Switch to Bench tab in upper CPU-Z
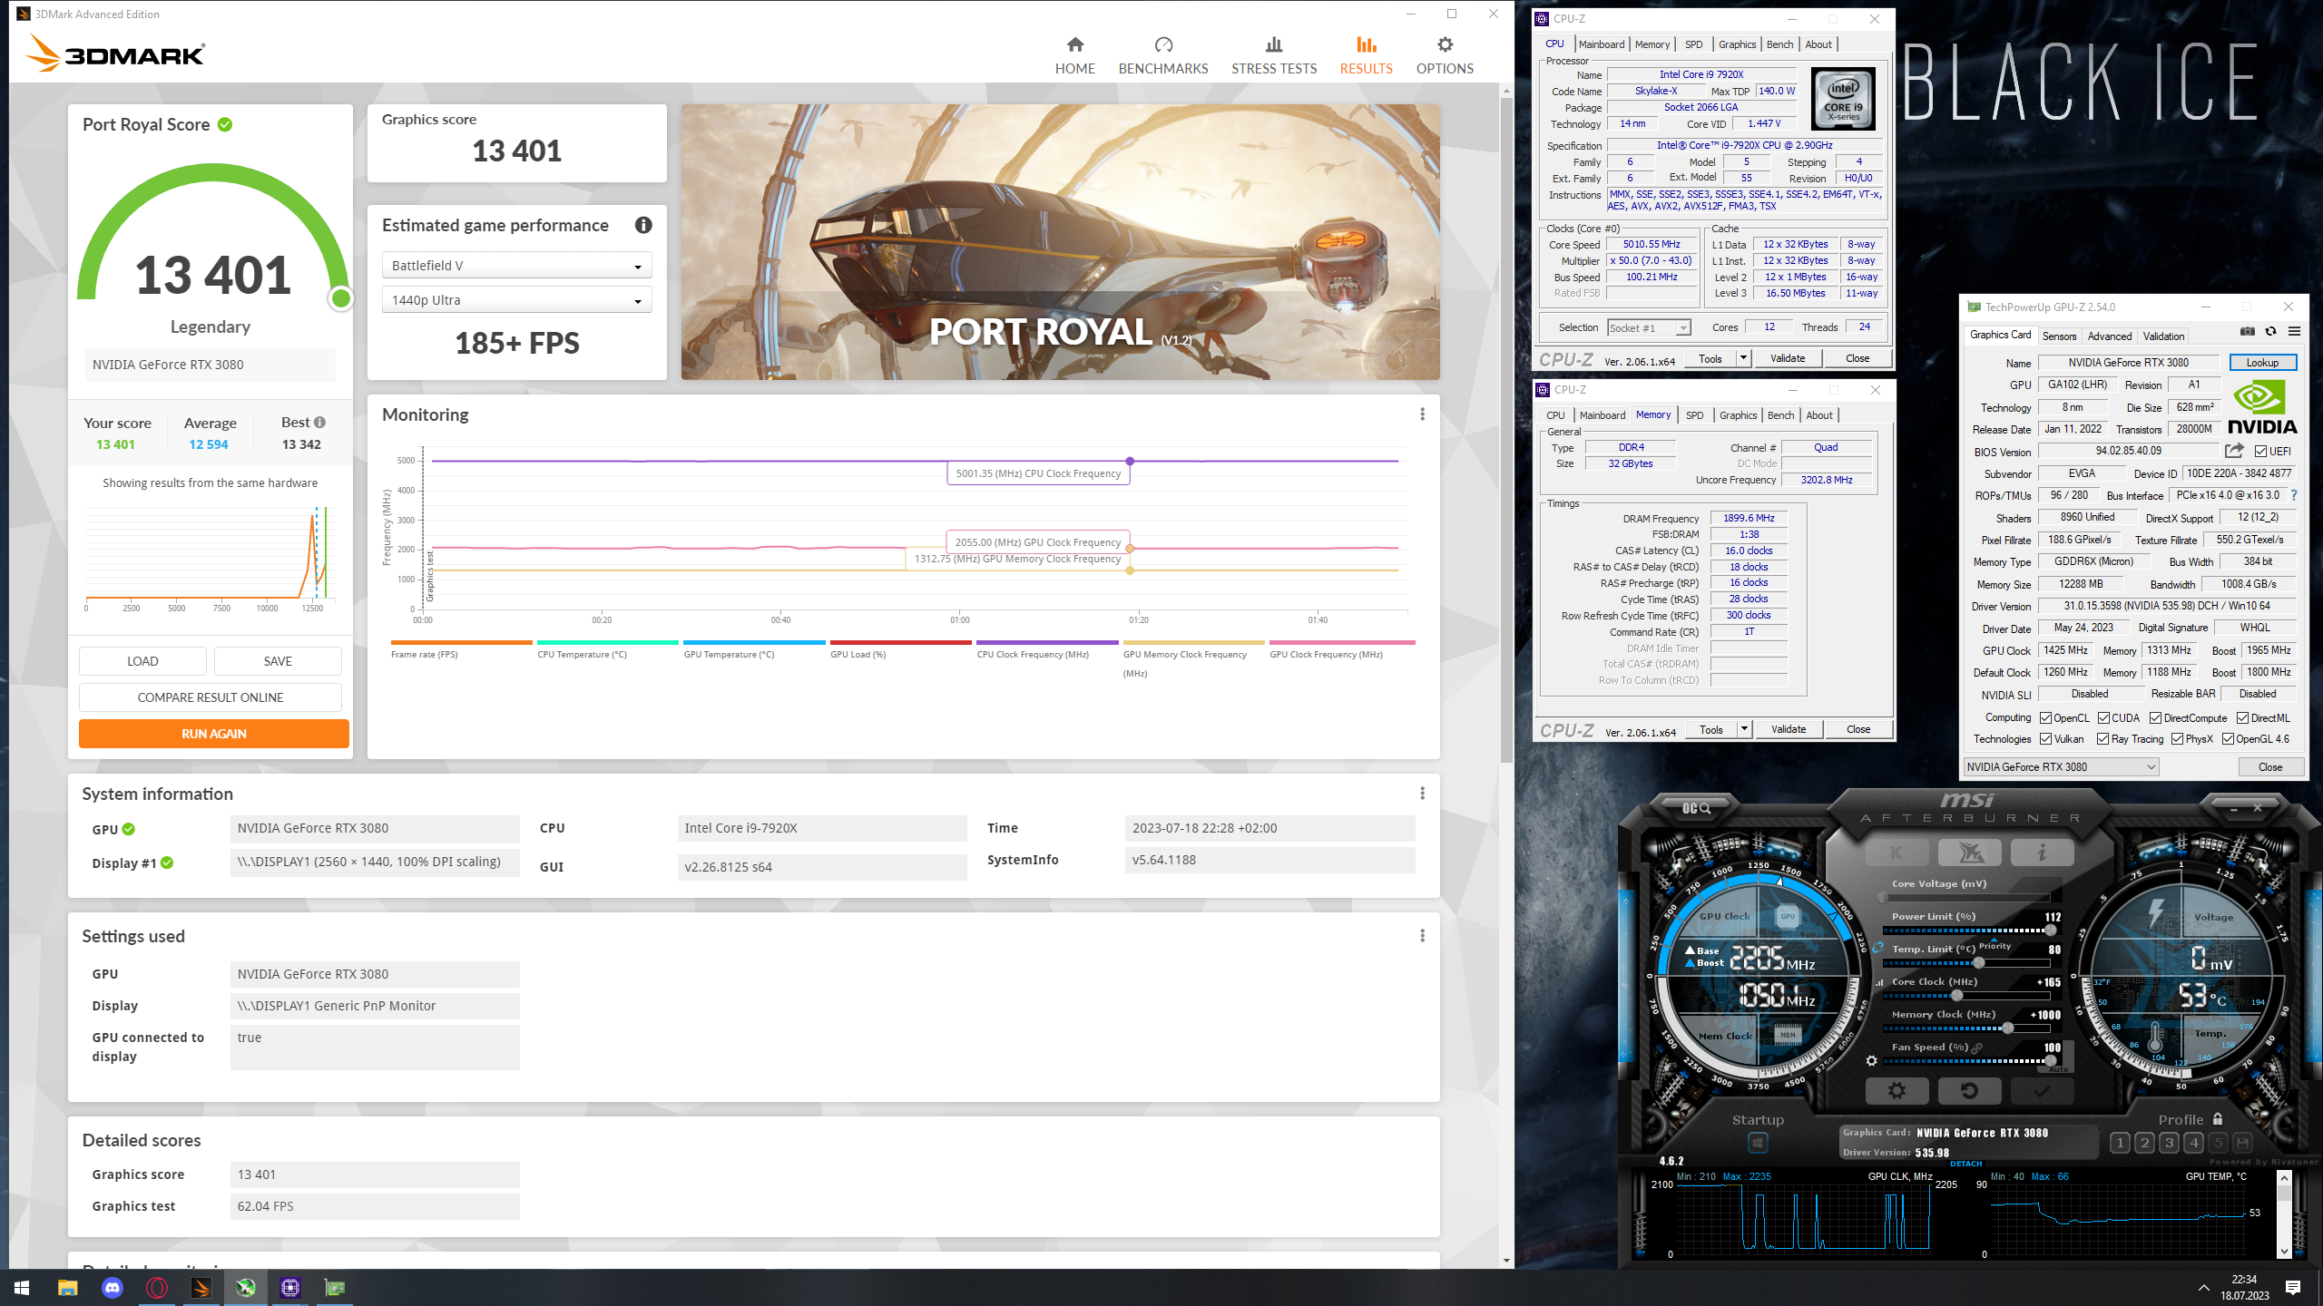This screenshot has width=2323, height=1306. 1779,44
